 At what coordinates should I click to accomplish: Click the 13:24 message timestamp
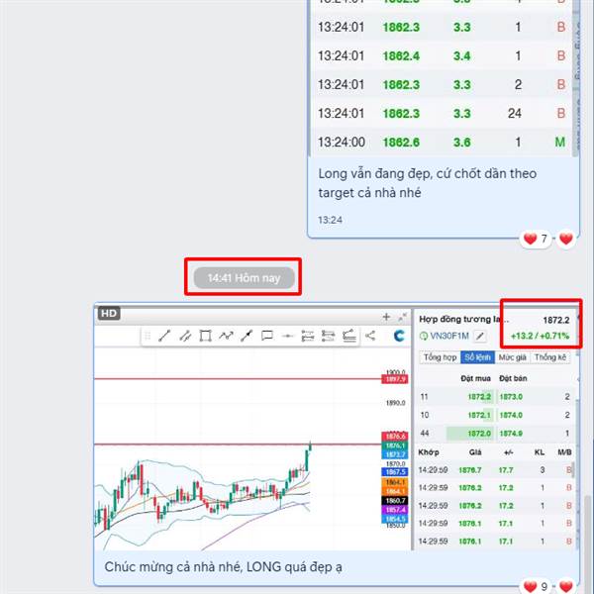point(330,220)
